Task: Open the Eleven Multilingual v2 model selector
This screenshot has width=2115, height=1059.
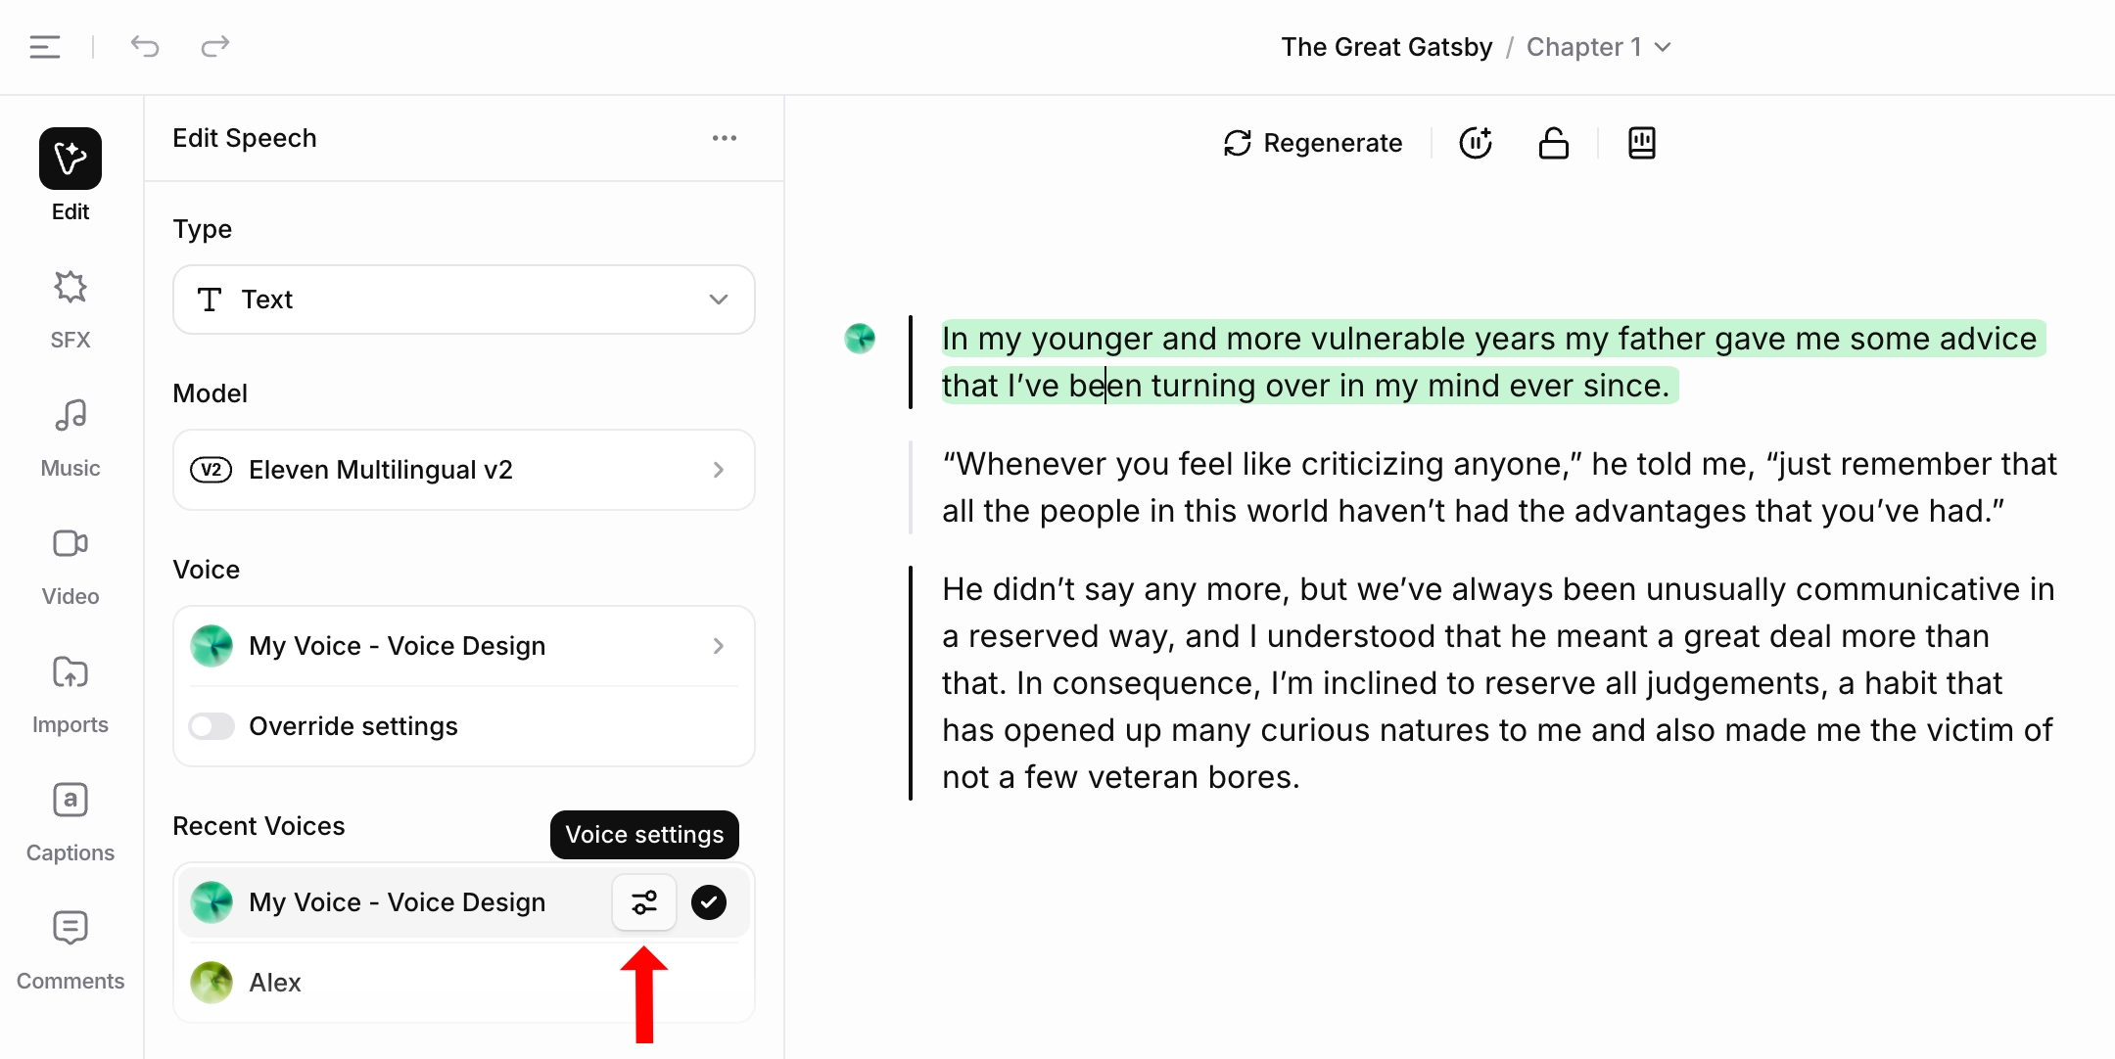Action: tap(463, 470)
